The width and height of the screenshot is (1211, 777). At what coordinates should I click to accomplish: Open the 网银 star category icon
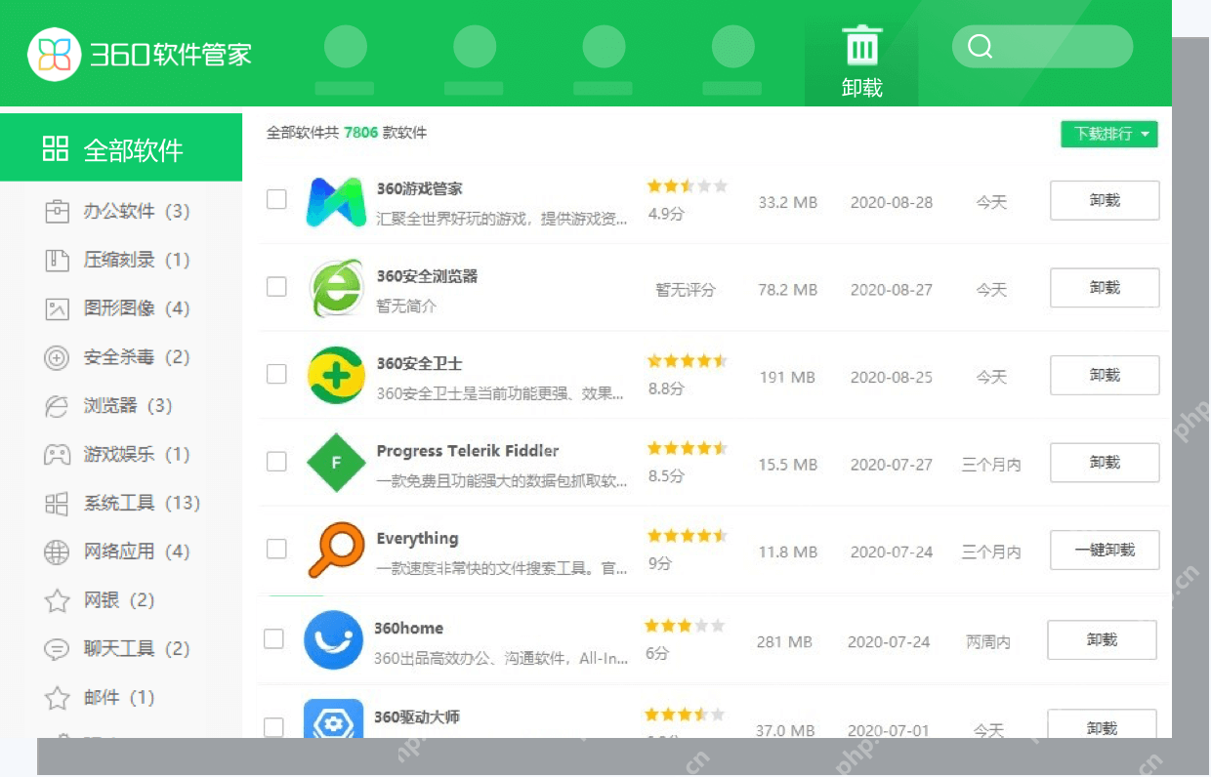(x=58, y=600)
